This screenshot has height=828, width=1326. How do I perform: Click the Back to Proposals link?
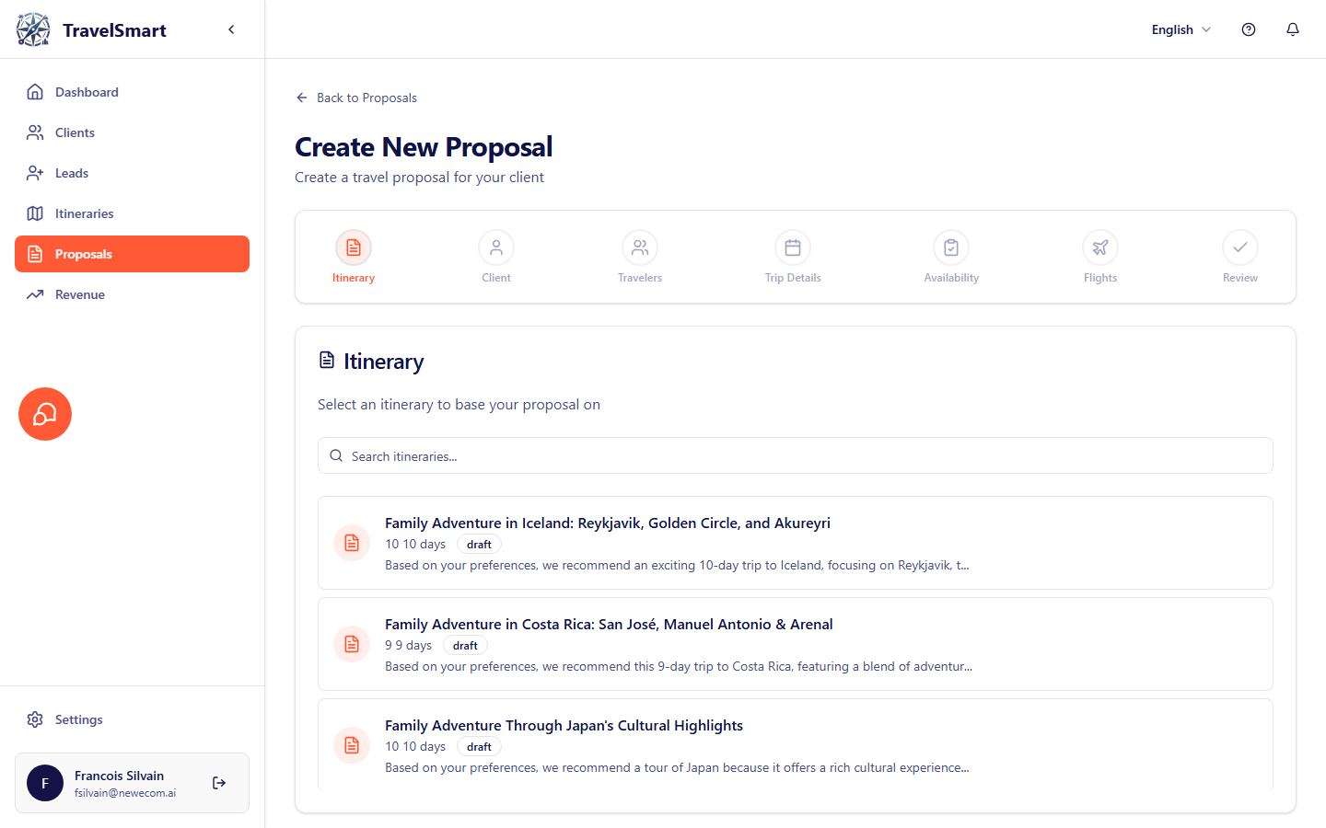355,97
